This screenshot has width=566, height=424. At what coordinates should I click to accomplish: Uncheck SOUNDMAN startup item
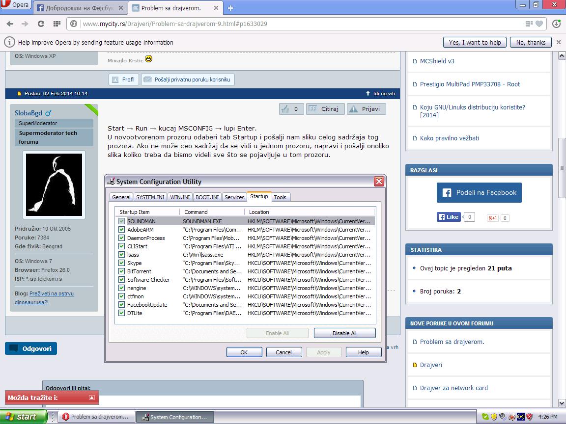[x=122, y=221]
